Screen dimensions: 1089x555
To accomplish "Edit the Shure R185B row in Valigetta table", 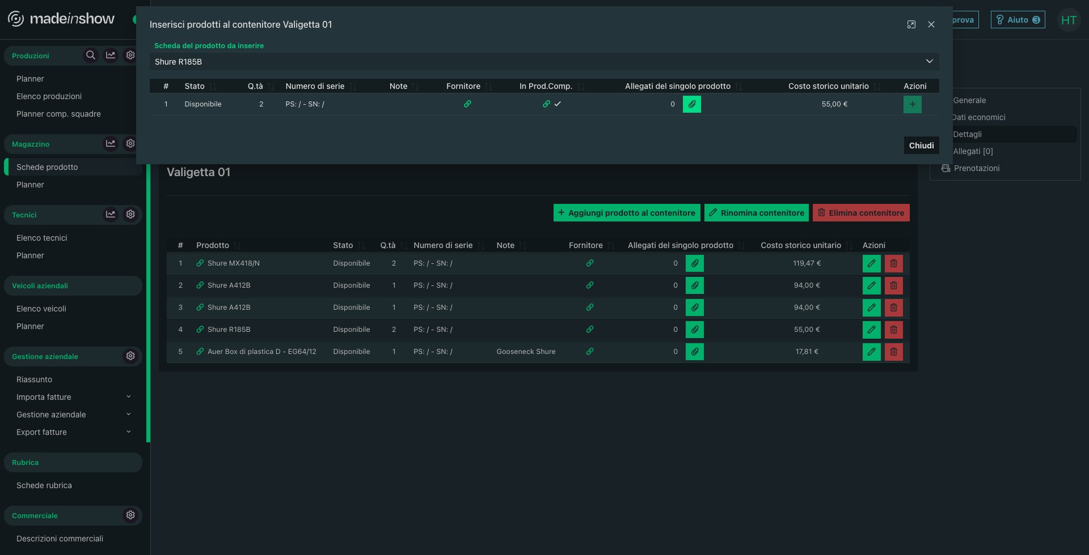I will tap(872, 330).
